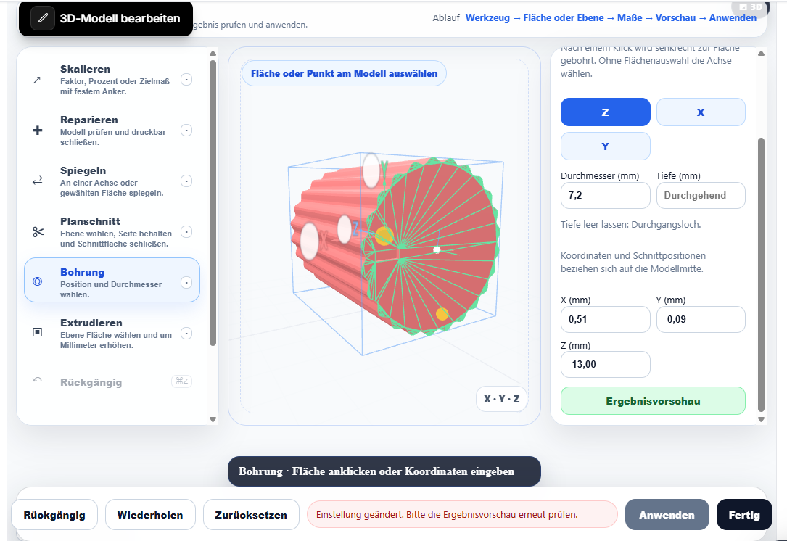787x541 pixels.
Task: Click the Wiederholen button
Action: [x=150, y=514]
